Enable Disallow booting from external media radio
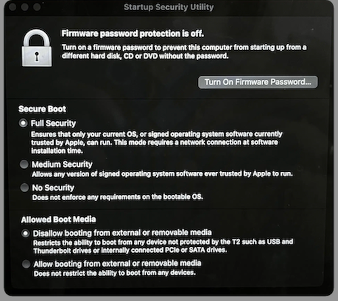 [26, 233]
